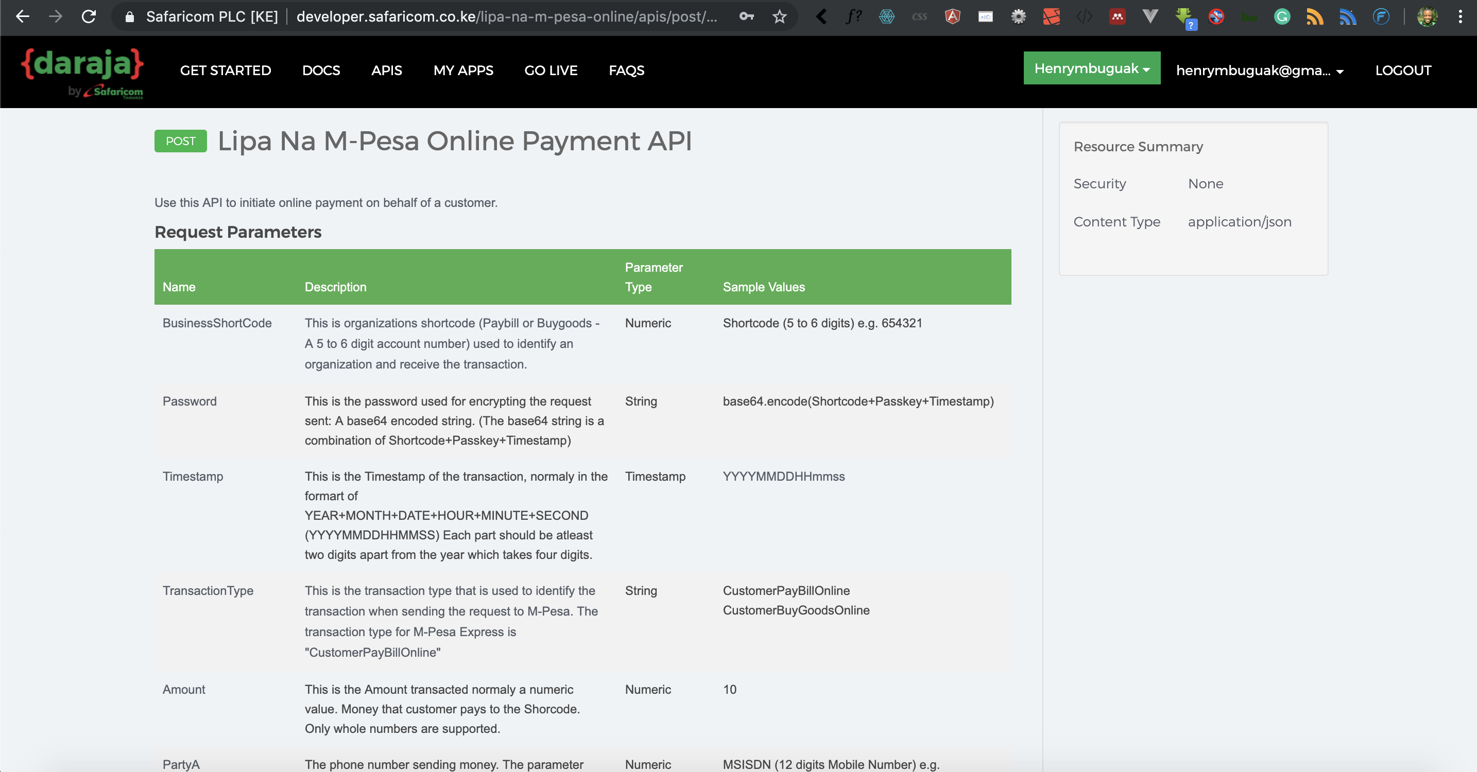Click the 'Resource Summary' panel title
The width and height of the screenshot is (1477, 772).
(x=1138, y=147)
